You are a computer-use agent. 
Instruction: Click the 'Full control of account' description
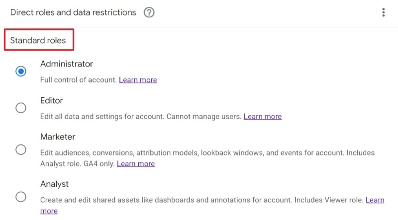pos(78,80)
